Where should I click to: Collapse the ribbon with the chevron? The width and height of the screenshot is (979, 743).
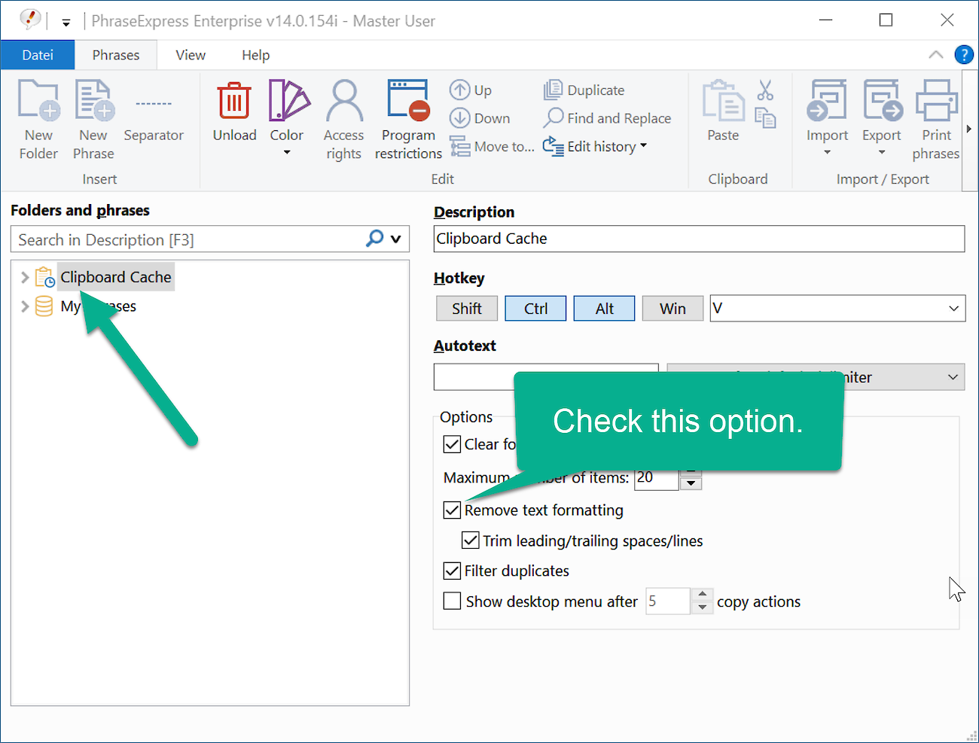[936, 55]
